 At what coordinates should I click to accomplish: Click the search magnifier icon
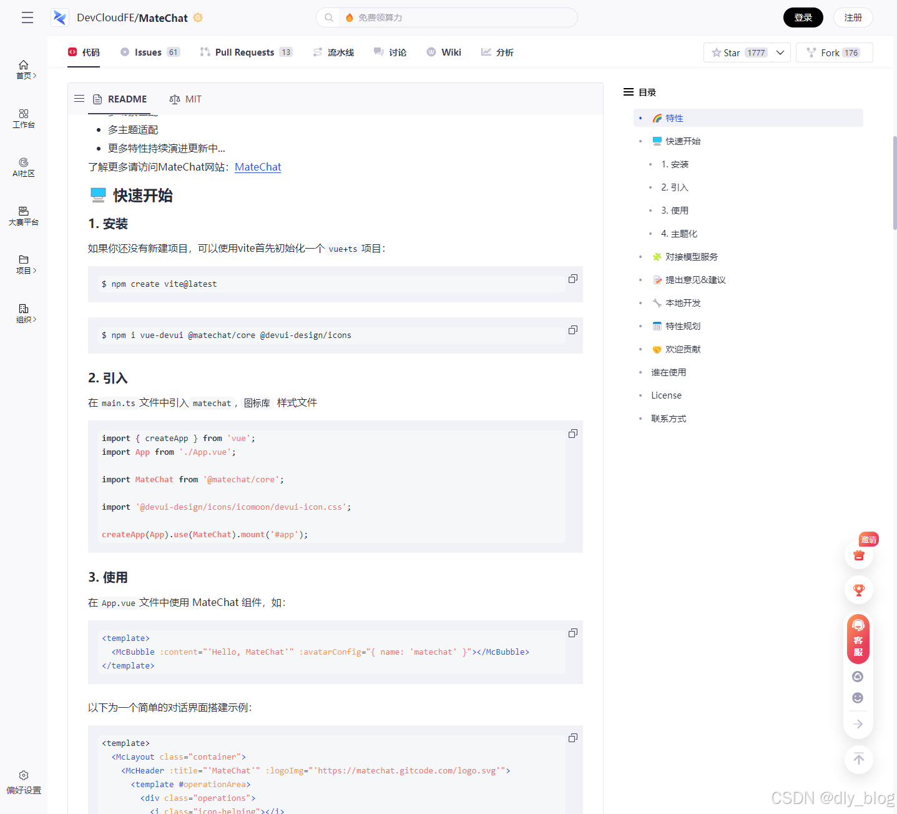(x=329, y=17)
